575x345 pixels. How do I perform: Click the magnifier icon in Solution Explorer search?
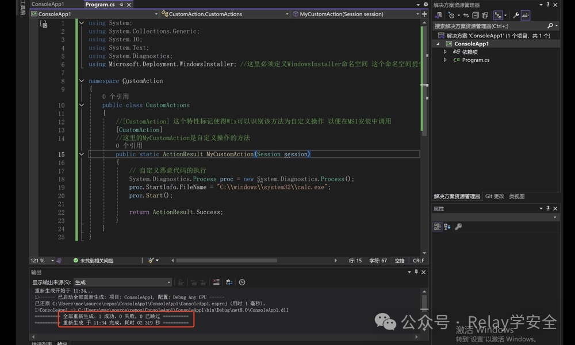(x=550, y=26)
